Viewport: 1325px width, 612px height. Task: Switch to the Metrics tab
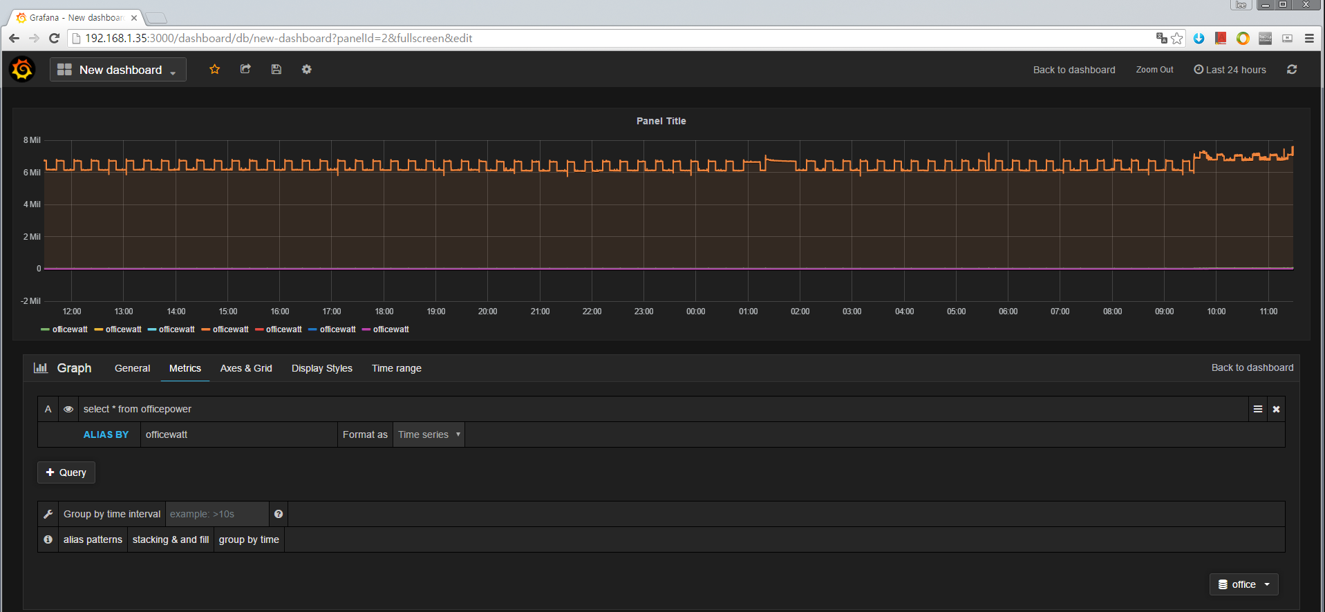(x=185, y=368)
